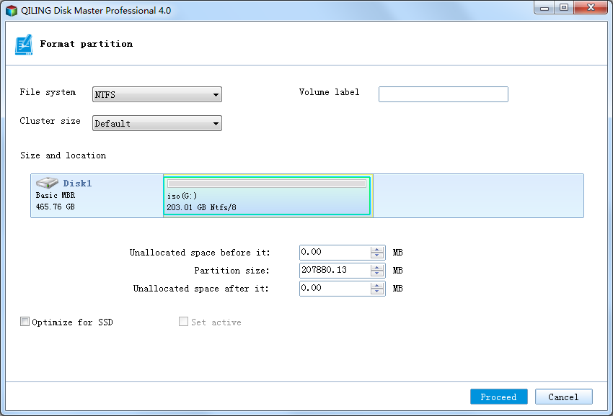613x416 pixels.
Task: Toggle the Set active checkbox
Action: pyautogui.click(x=183, y=322)
